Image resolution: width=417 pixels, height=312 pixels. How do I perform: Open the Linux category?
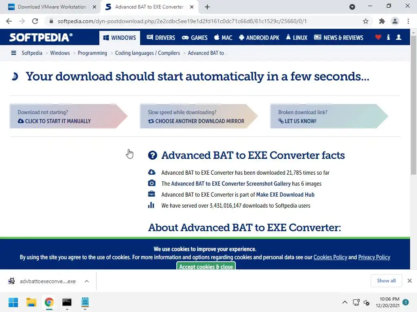(296, 38)
